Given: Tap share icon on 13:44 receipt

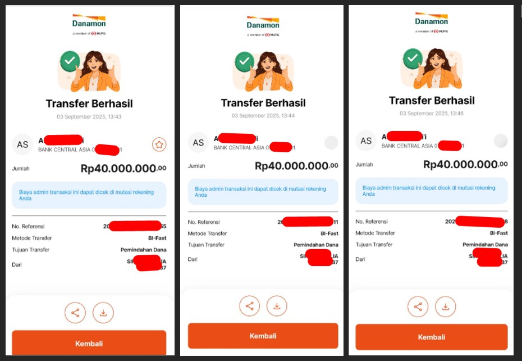Looking at the screenshot, I should 249,306.
